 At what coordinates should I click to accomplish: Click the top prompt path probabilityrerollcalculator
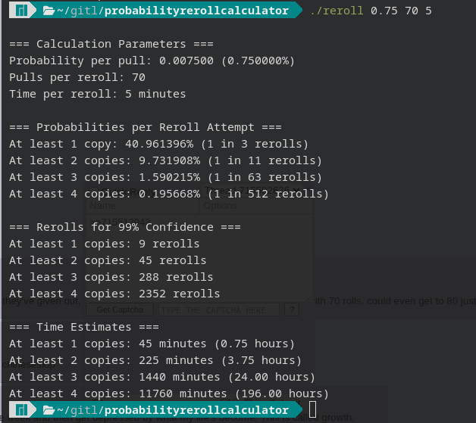[x=196, y=11]
